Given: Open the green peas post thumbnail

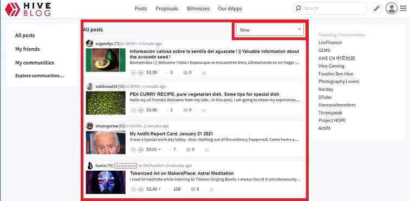Looking at the screenshot, I should tap(106, 103).
